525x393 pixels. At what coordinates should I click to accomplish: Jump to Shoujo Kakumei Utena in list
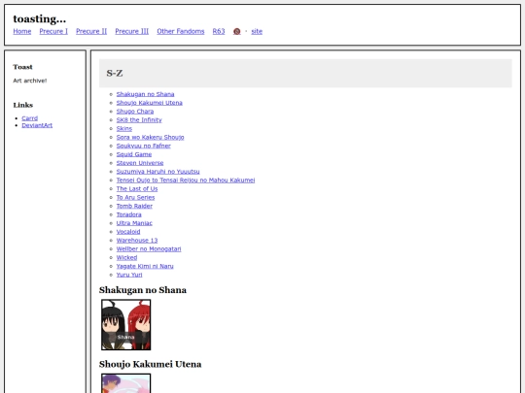click(x=150, y=103)
